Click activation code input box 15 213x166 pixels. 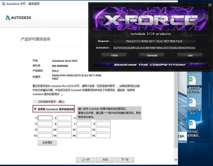84,136
